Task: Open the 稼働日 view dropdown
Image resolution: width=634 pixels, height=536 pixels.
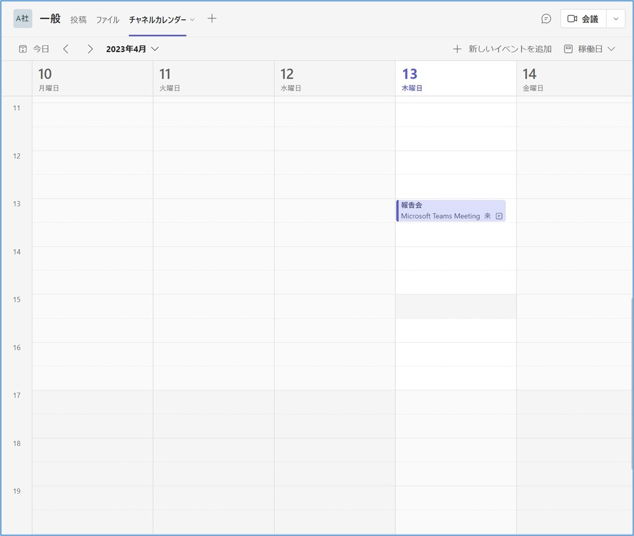Action: [x=612, y=49]
